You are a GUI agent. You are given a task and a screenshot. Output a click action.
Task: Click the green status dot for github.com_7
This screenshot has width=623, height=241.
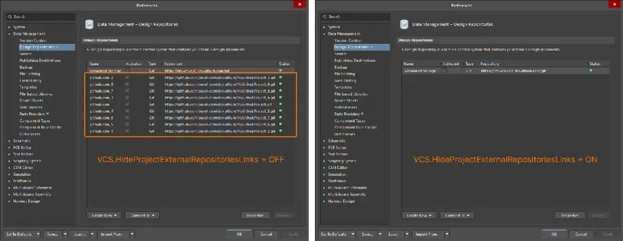[280, 91]
